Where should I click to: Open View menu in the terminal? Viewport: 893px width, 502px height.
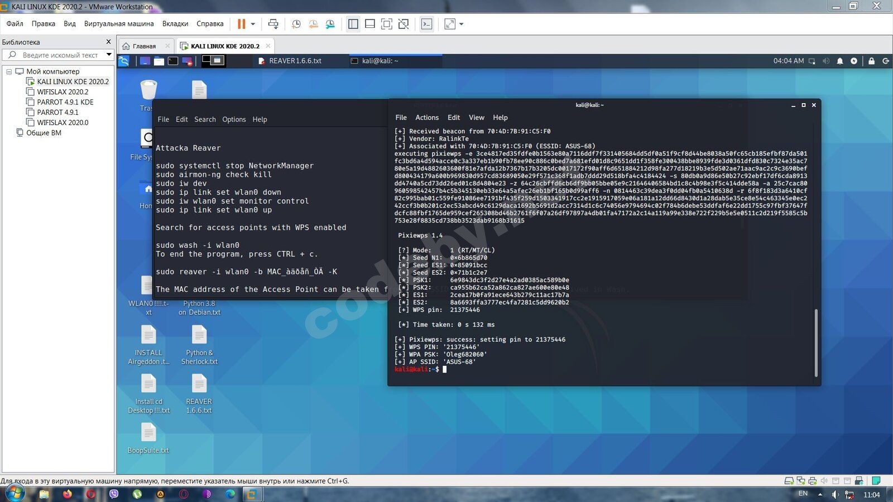(476, 118)
